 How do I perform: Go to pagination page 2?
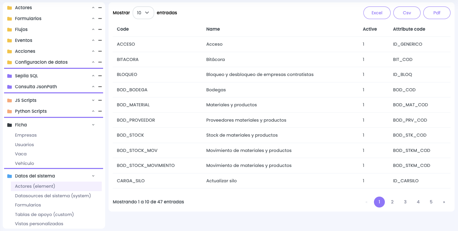click(392, 202)
